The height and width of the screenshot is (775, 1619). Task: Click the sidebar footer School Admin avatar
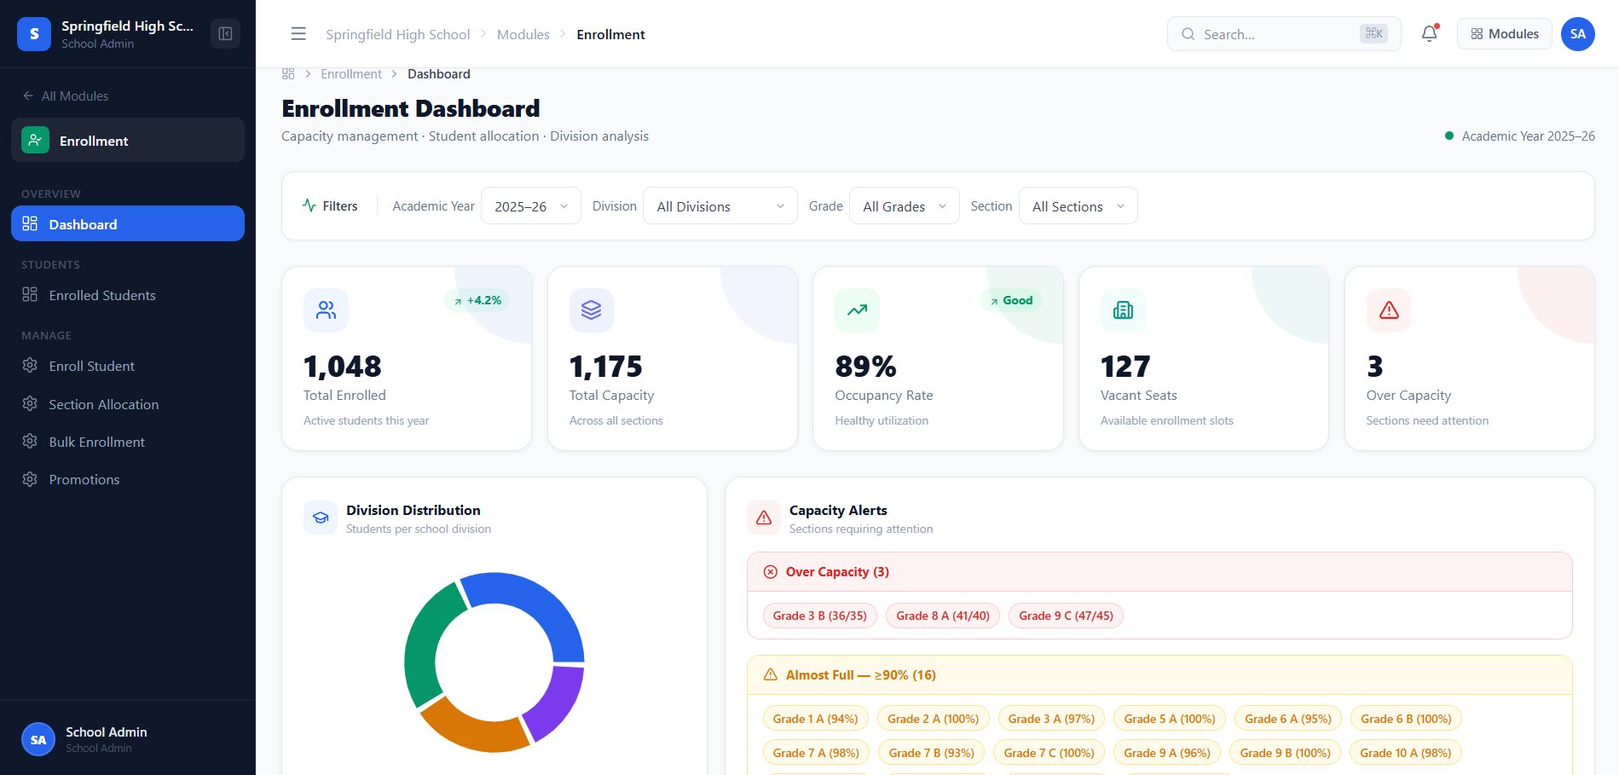38,739
